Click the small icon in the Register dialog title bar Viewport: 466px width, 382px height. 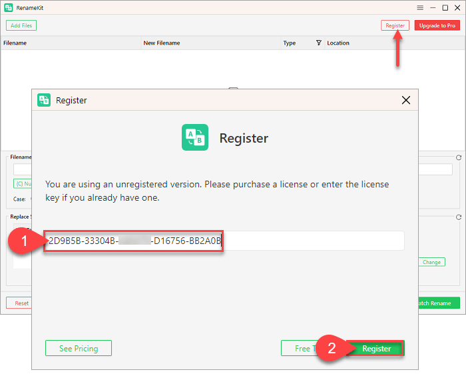point(44,100)
